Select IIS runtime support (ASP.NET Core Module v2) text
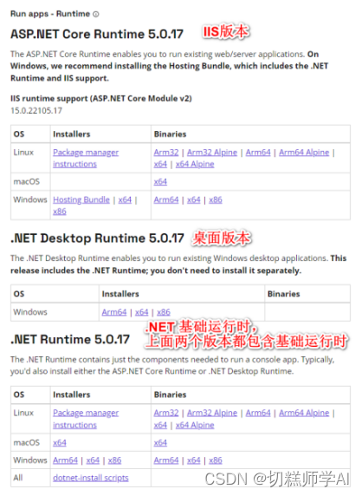Image resolution: width=362 pixels, height=496 pixels. tap(101, 98)
